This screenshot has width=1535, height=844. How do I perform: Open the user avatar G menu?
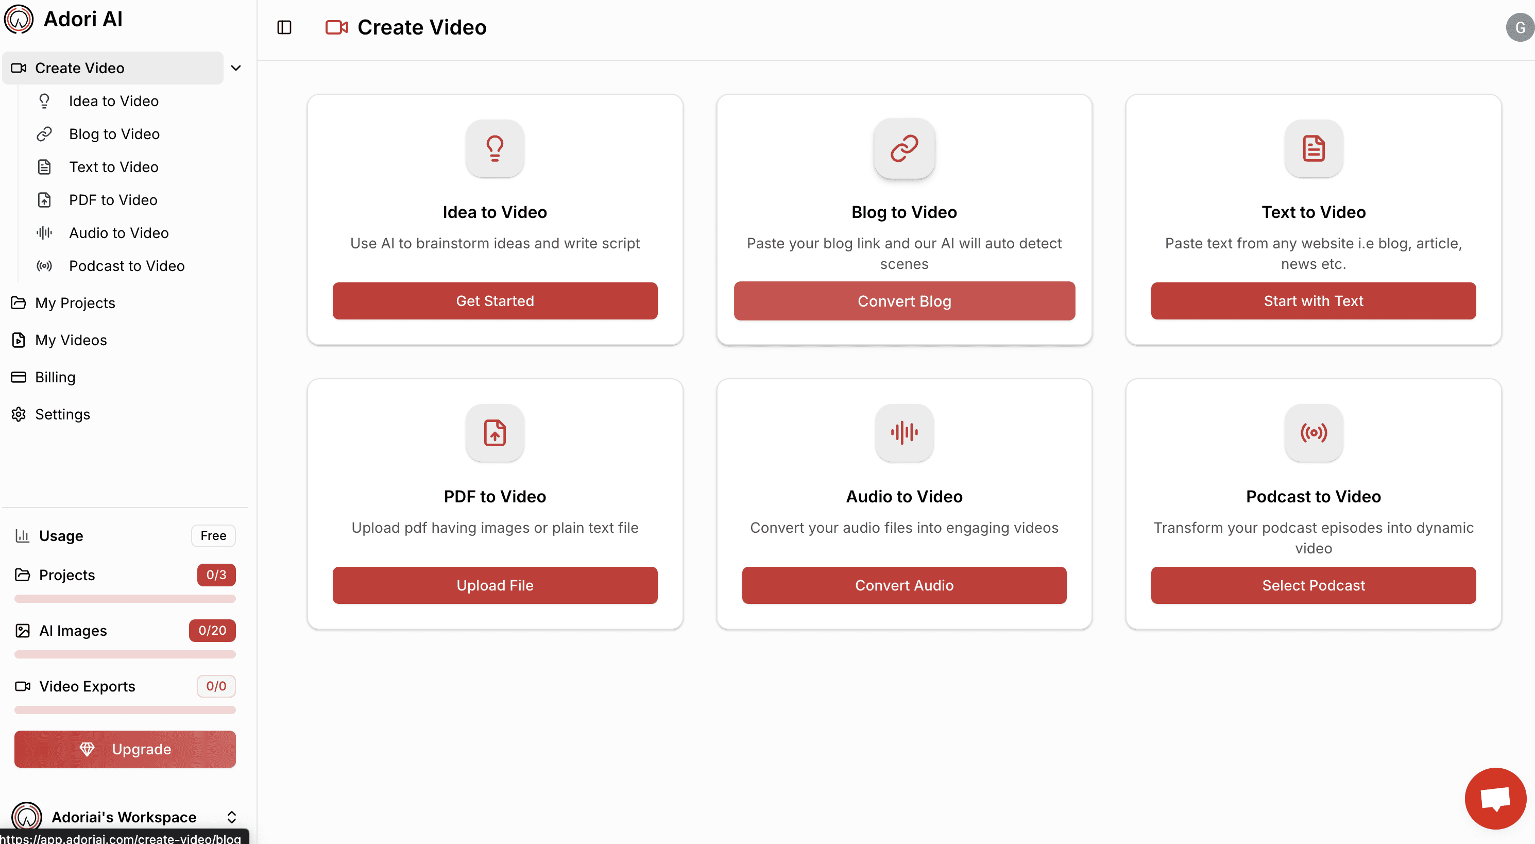pyautogui.click(x=1519, y=27)
